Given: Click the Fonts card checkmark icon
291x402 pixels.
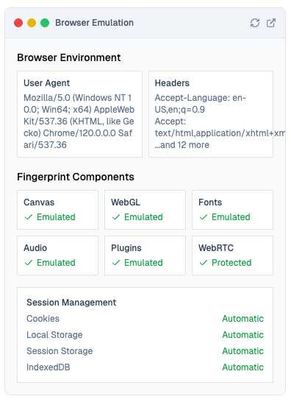Looking at the screenshot, I should click(204, 217).
